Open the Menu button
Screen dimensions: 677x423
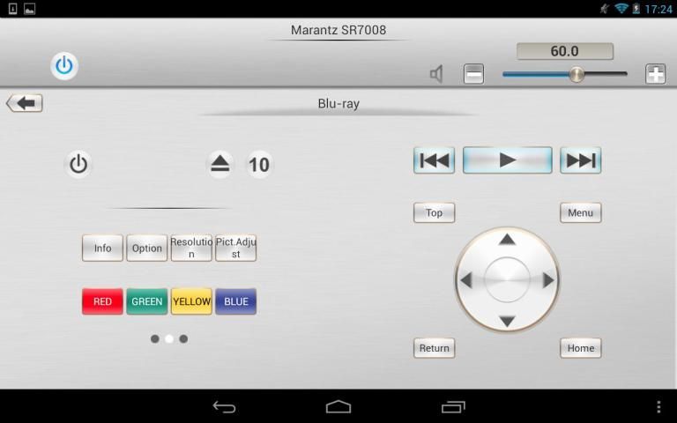(580, 212)
